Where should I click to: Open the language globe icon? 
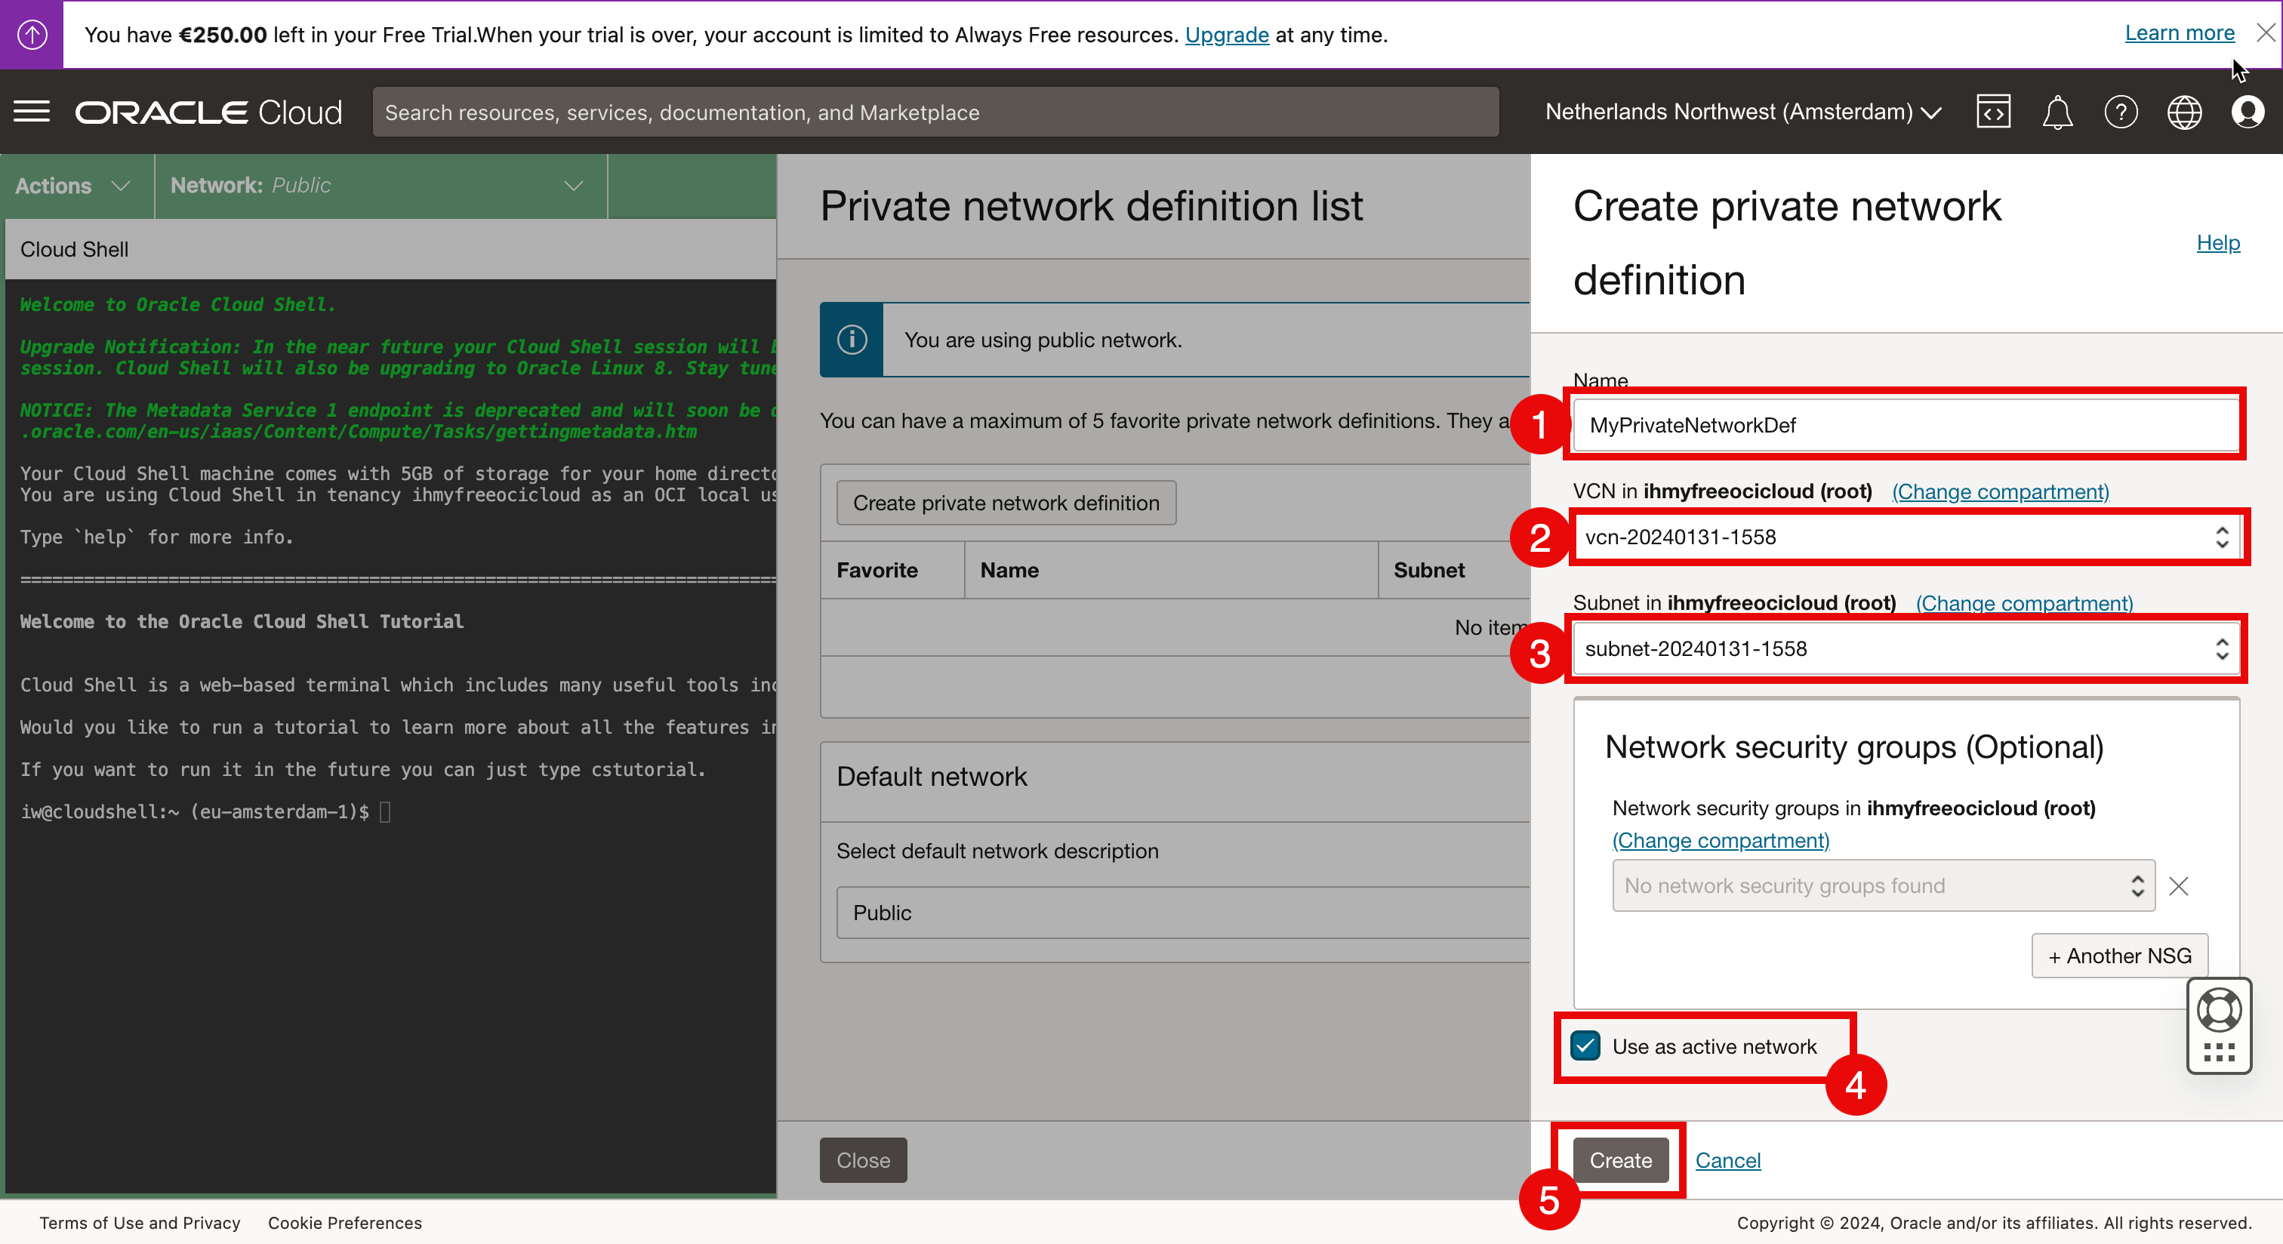click(2184, 112)
